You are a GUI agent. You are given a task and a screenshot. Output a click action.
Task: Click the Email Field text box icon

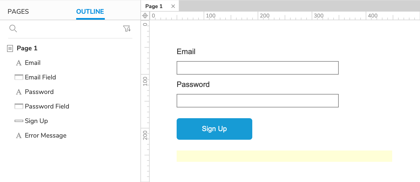coord(19,78)
